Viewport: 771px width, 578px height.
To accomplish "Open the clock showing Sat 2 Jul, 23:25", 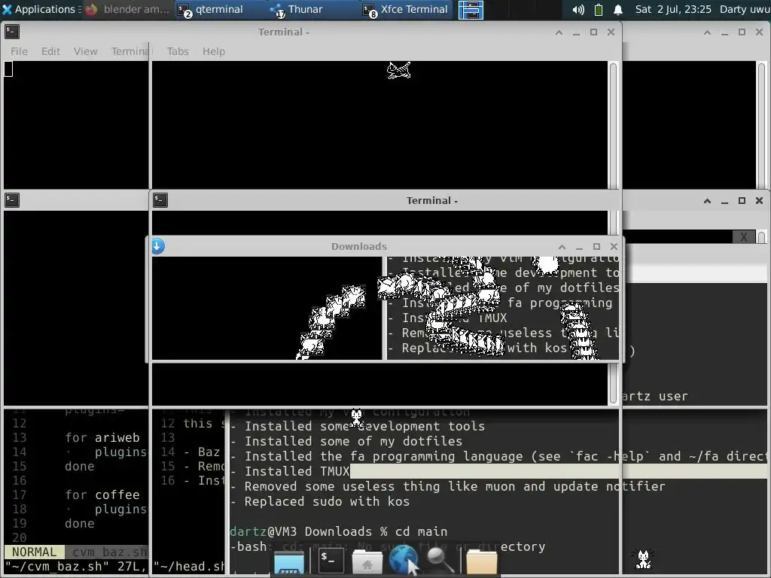I will [x=673, y=9].
